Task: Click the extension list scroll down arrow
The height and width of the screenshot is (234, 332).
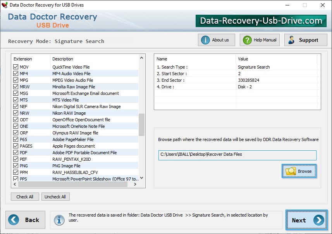Action: coord(142,178)
